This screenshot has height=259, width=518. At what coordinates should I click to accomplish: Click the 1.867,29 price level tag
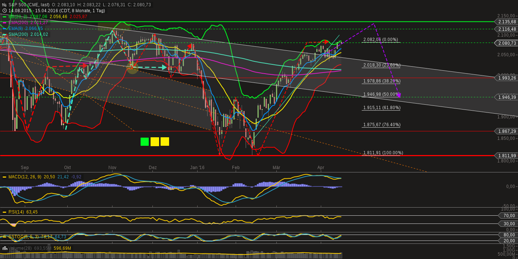pyautogui.click(x=507, y=131)
